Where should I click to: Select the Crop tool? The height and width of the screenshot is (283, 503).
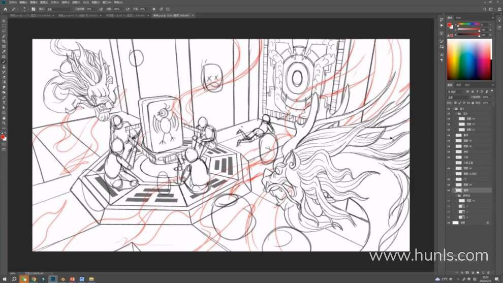pos(4,41)
